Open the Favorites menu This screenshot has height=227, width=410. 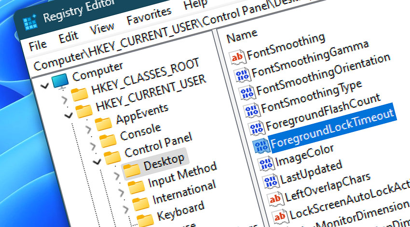coord(150,16)
